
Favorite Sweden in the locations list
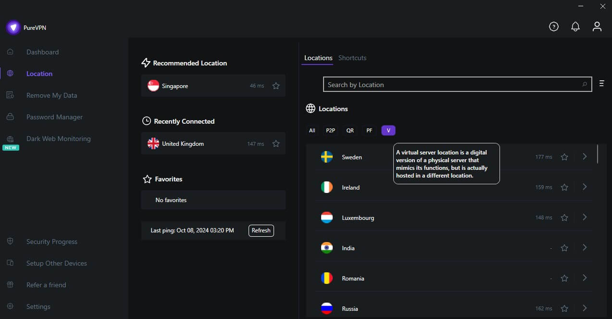point(564,156)
